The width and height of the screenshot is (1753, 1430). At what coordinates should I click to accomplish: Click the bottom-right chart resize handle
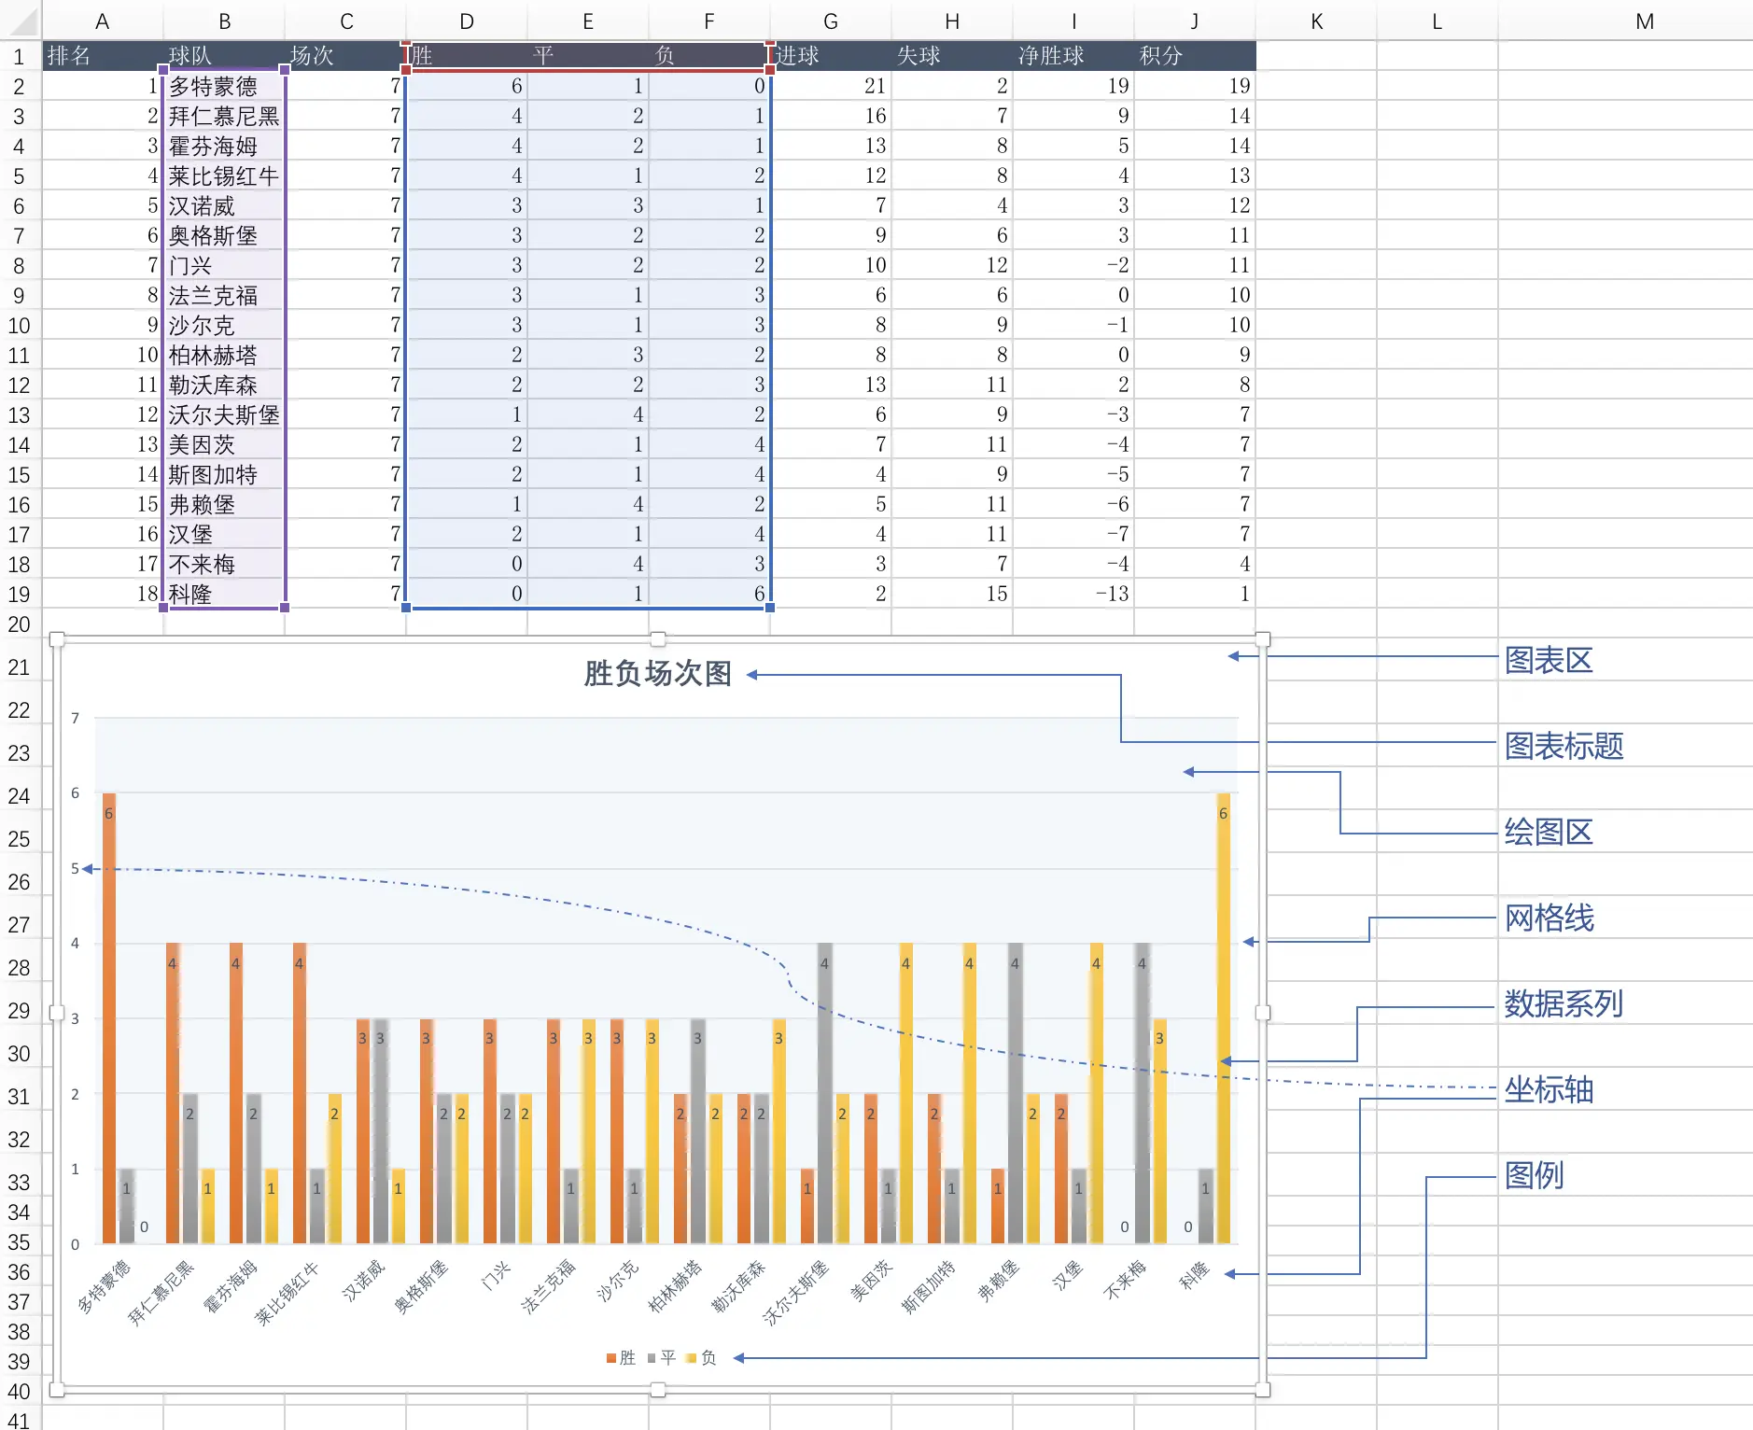[x=1263, y=1390]
